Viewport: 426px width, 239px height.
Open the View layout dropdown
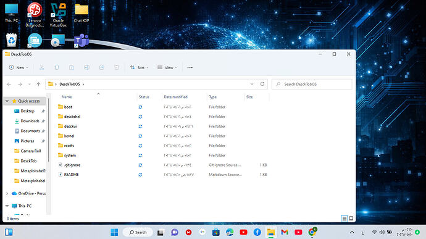tap(167, 67)
